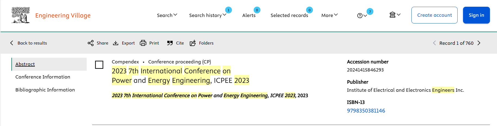
Task: Expand the Search dropdown menu
Action: pos(167,15)
